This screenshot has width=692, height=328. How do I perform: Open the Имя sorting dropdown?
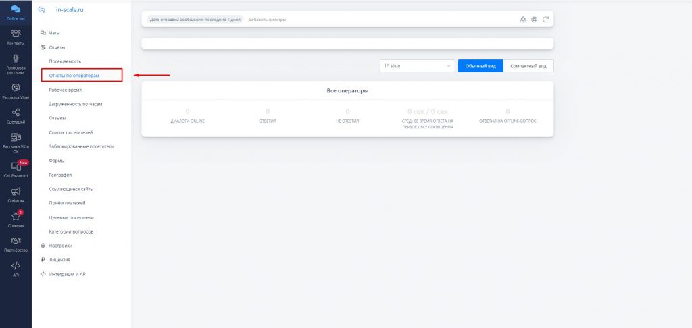(418, 66)
